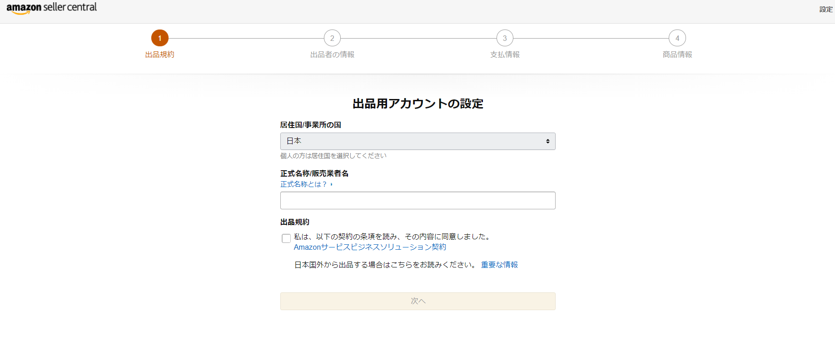Follow the 重要な情報 link
The image size is (835, 341).
point(499,265)
